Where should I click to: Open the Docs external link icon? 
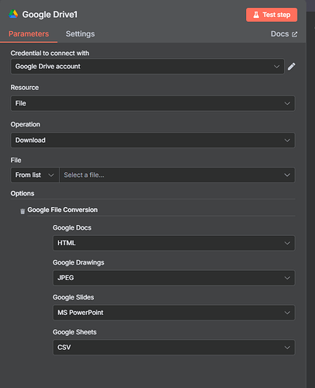coord(295,34)
